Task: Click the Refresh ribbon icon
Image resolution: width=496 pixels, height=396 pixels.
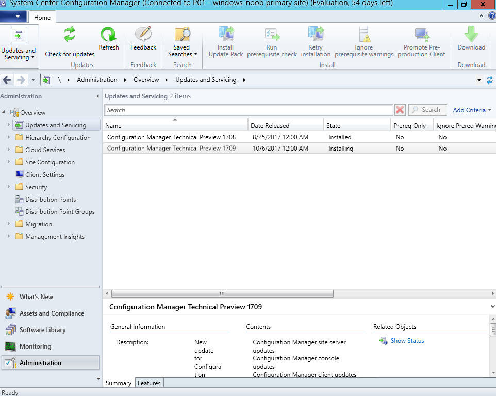Action: click(x=108, y=34)
